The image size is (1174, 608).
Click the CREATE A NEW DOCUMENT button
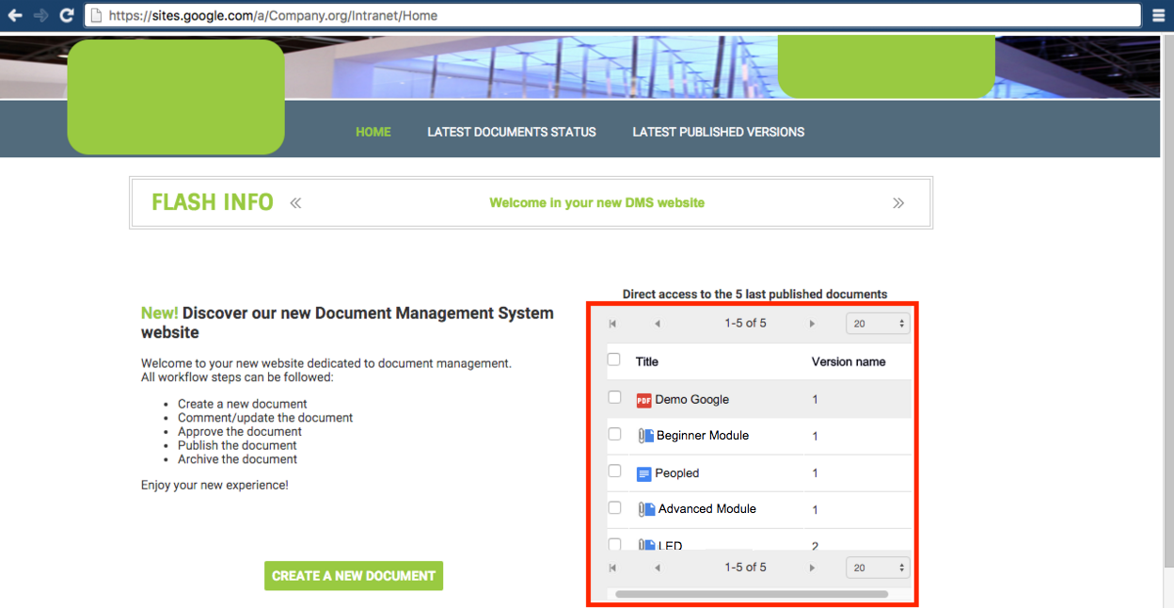click(x=354, y=576)
